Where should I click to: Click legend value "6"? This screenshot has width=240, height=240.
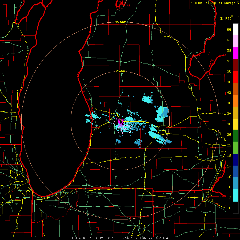(x=230, y=187)
